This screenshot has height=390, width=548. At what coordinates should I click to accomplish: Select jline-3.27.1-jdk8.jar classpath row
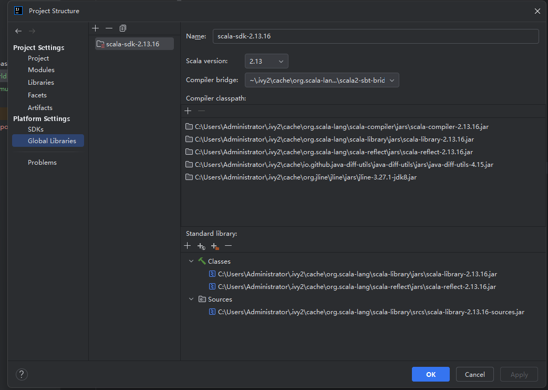[364, 177]
